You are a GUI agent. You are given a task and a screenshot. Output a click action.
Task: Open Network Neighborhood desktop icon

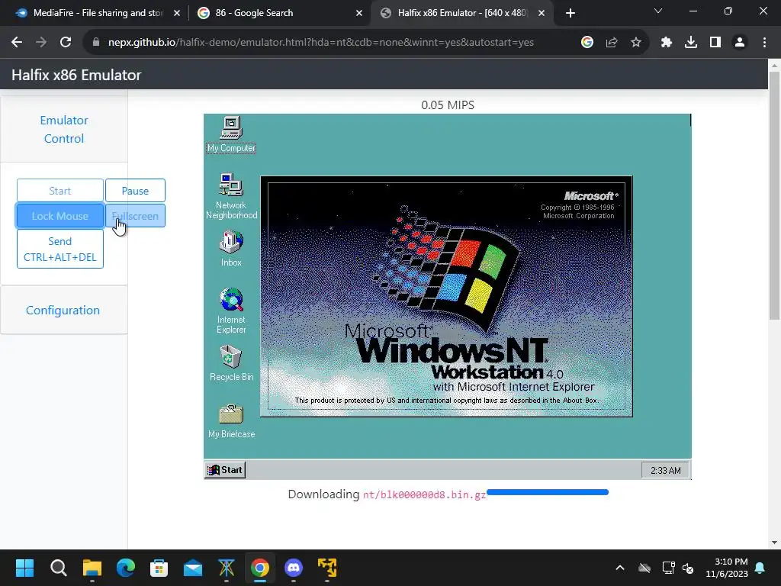pos(231,196)
